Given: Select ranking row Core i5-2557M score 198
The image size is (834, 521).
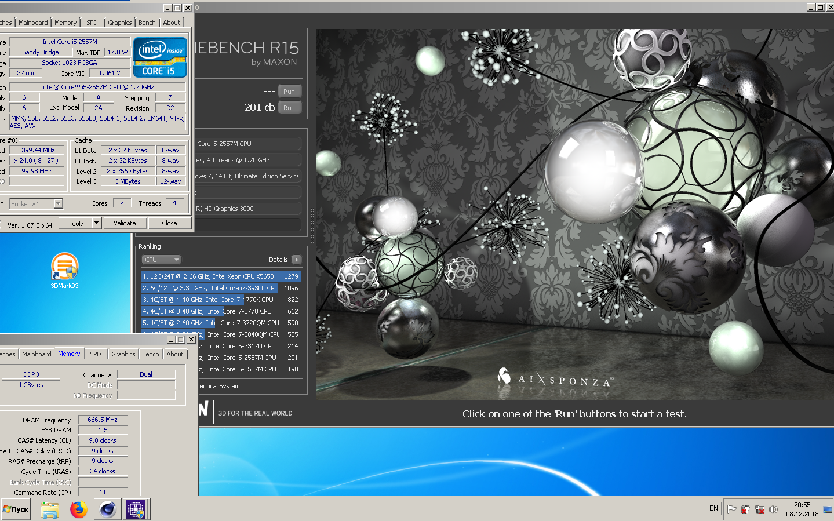Looking at the screenshot, I should [x=249, y=369].
